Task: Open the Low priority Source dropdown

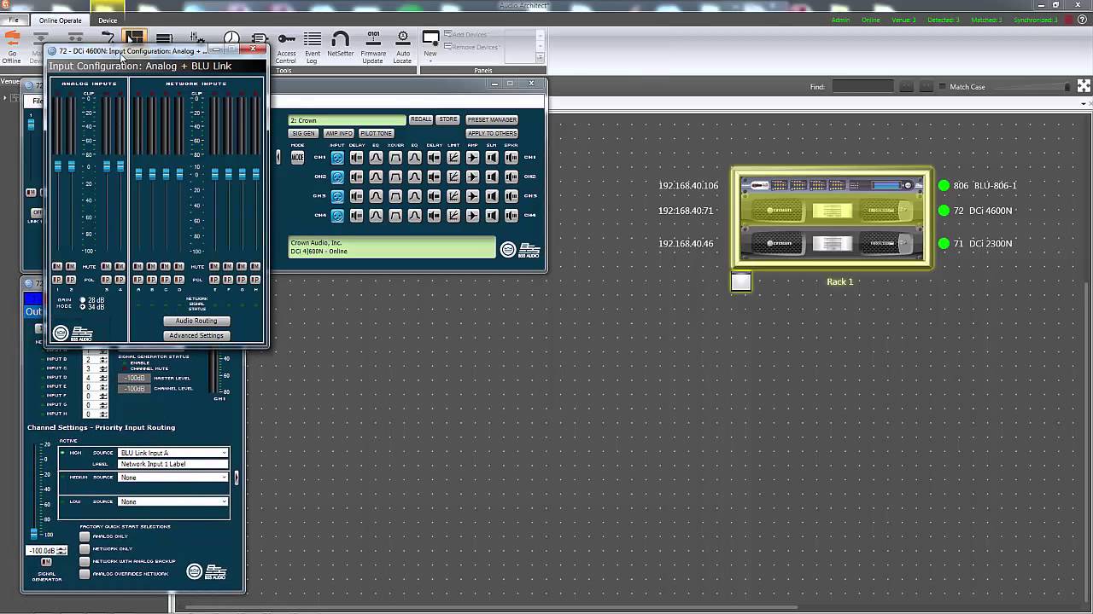Action: pos(173,501)
